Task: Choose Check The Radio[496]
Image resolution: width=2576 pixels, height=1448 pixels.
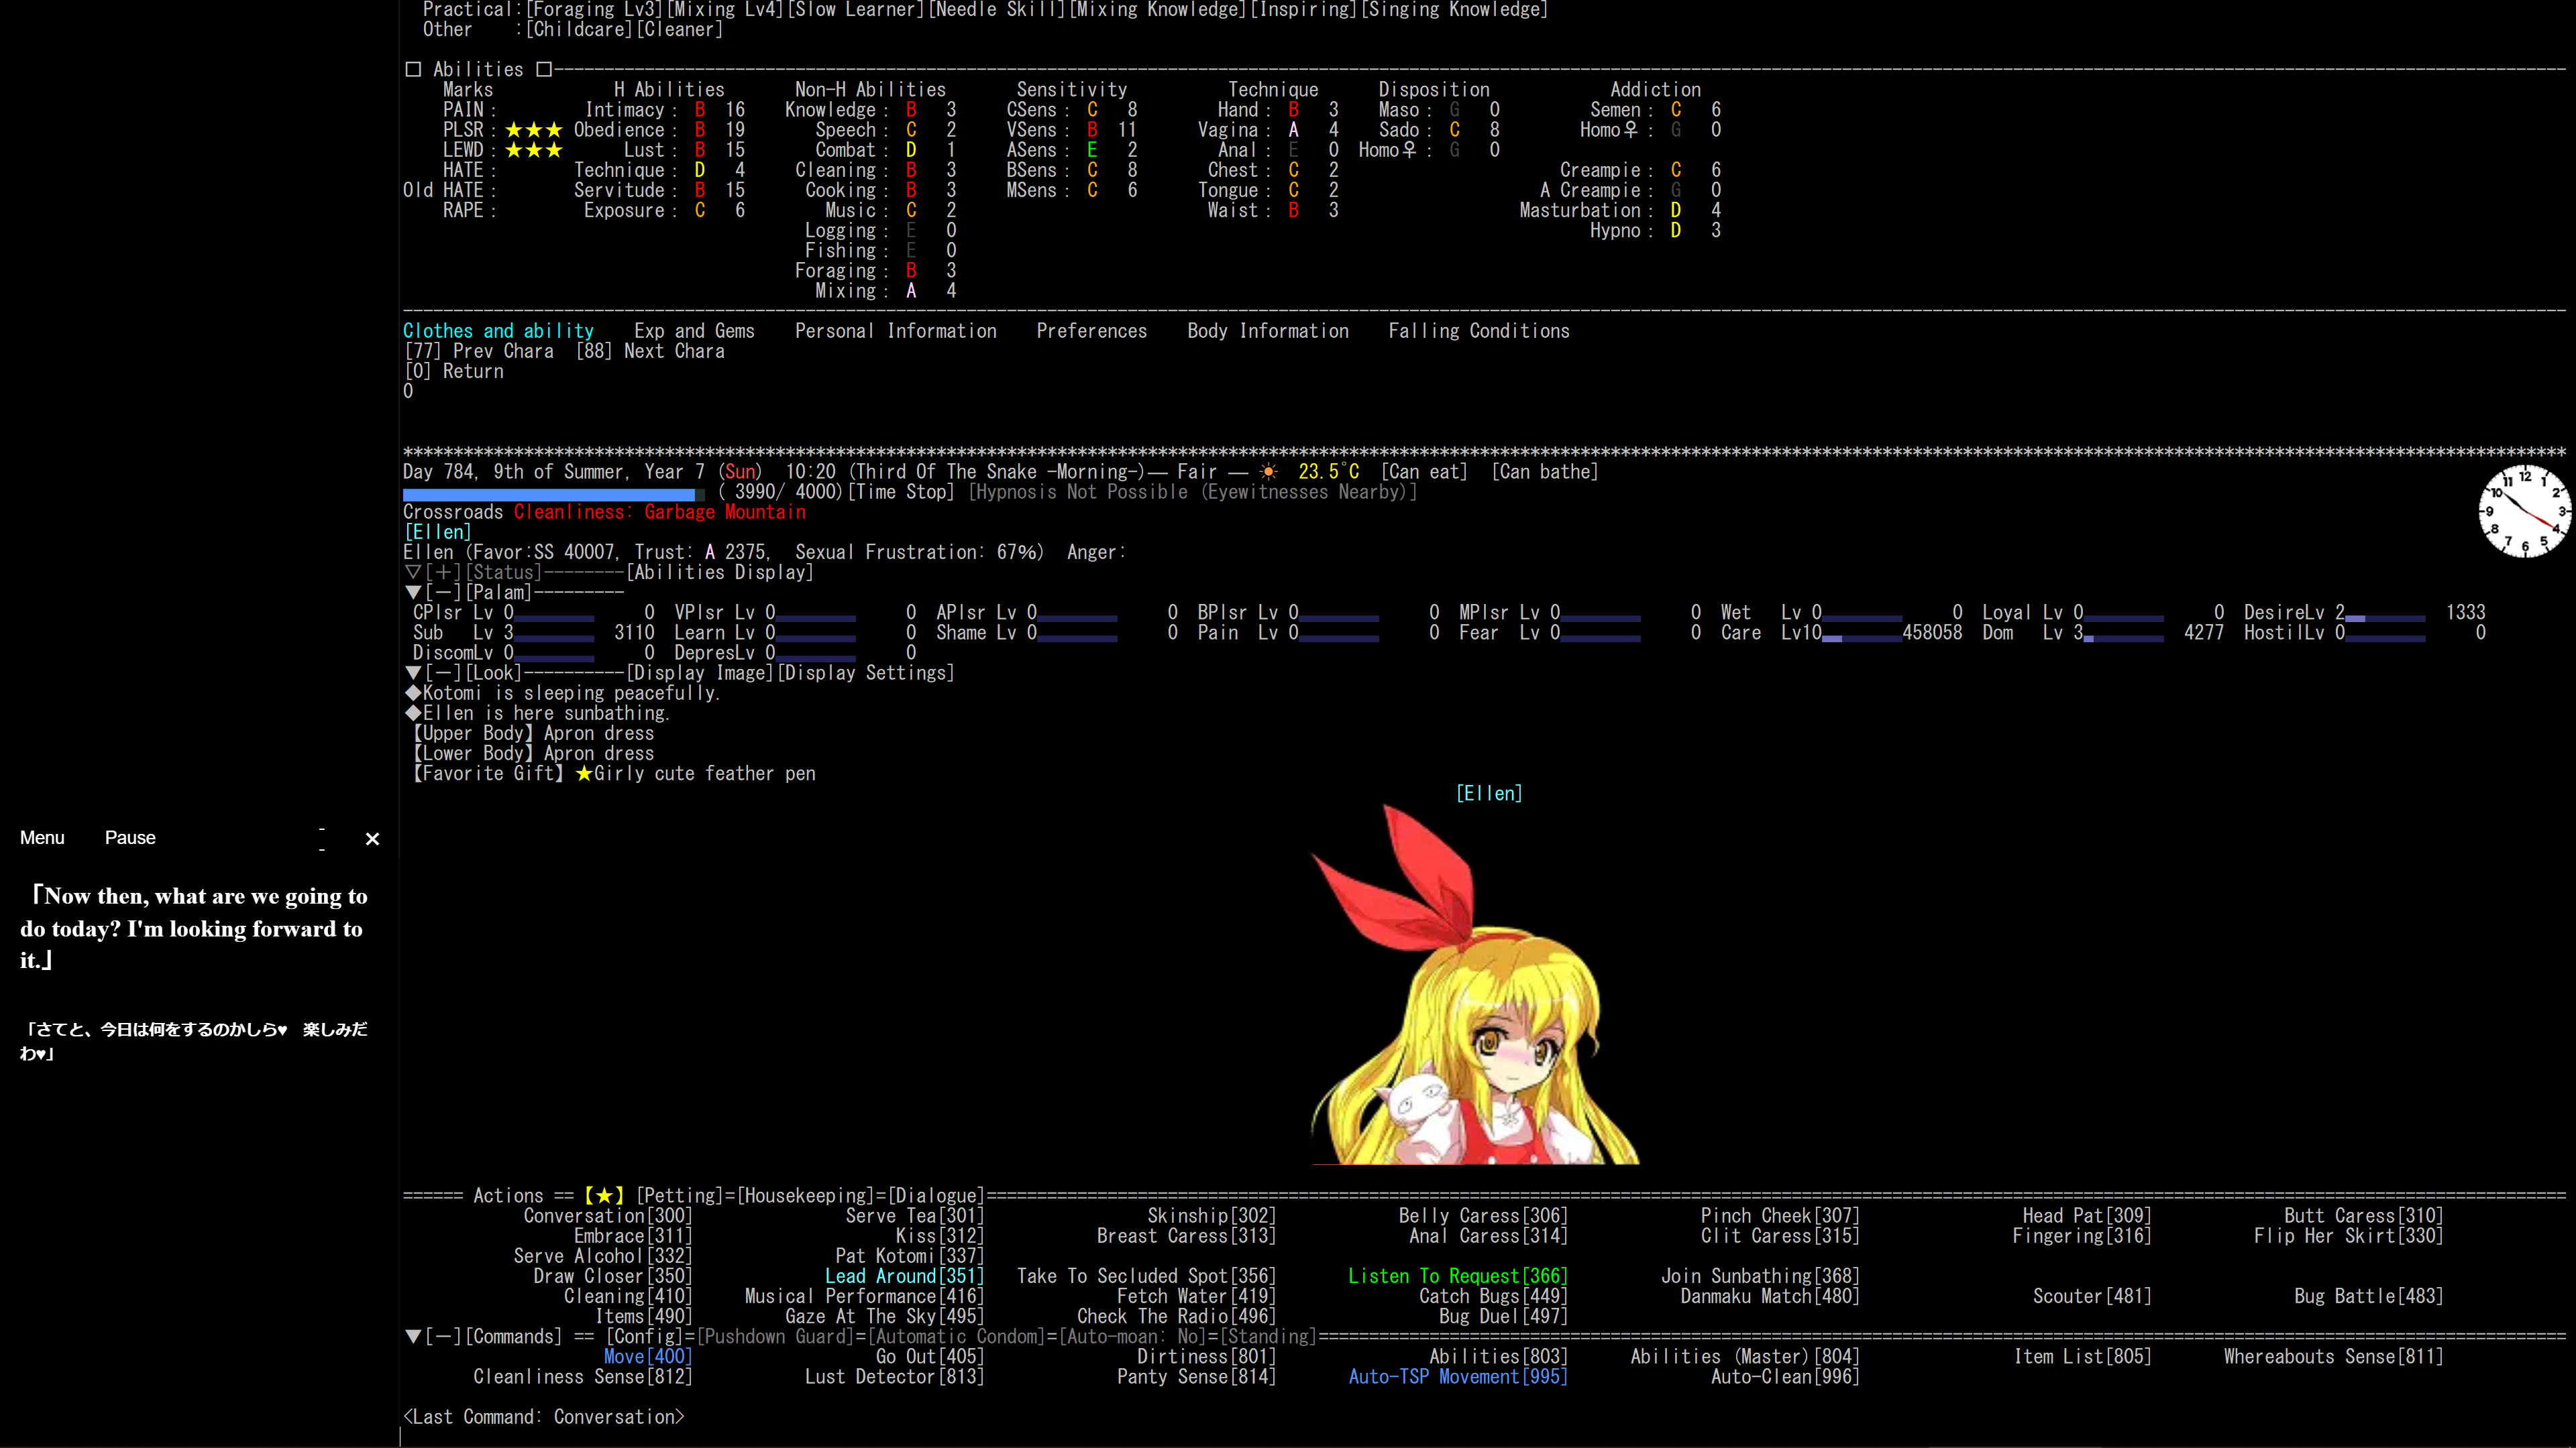Action: click(1176, 1316)
